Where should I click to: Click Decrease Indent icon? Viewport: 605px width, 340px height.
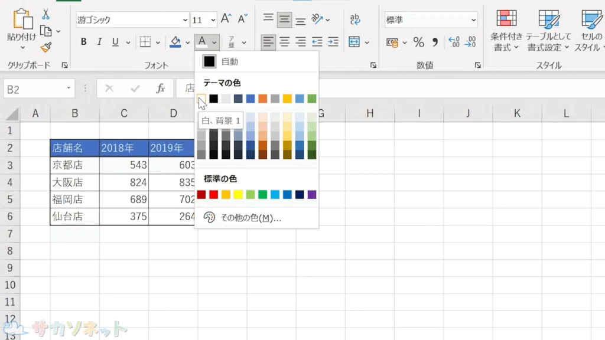[317, 42]
